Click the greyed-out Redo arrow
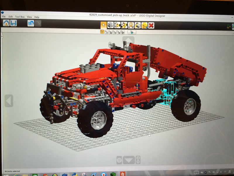Viewport: 234px width, 176px height. point(38,23)
